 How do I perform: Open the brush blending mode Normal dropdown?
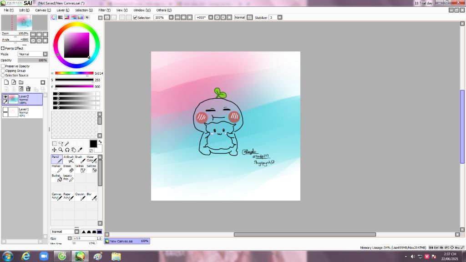(x=76, y=232)
